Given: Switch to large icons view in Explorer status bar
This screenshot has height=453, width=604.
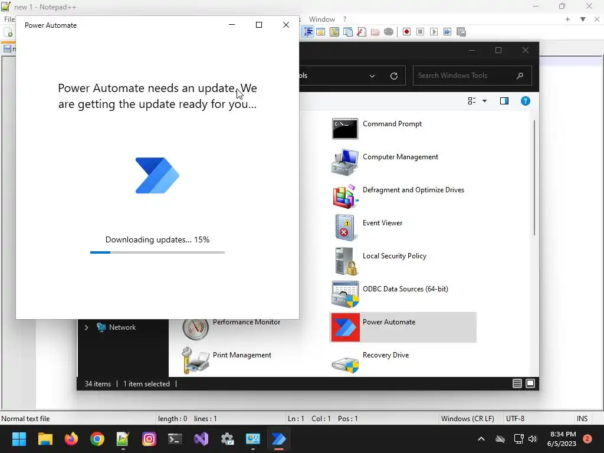Looking at the screenshot, I should tap(530, 383).
